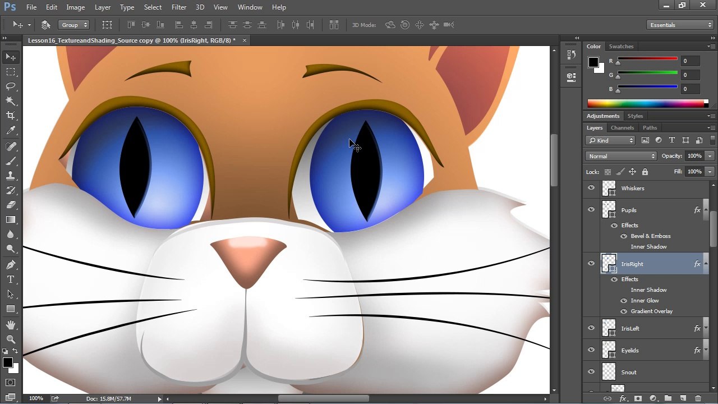Collapse effects list on Pupils layer
The width and height of the screenshot is (718, 404).
tap(706, 210)
